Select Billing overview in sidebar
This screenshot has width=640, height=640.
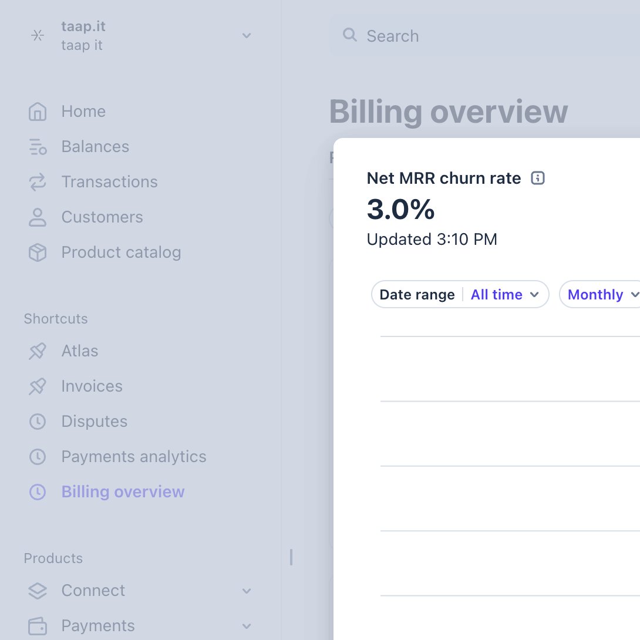(x=123, y=492)
